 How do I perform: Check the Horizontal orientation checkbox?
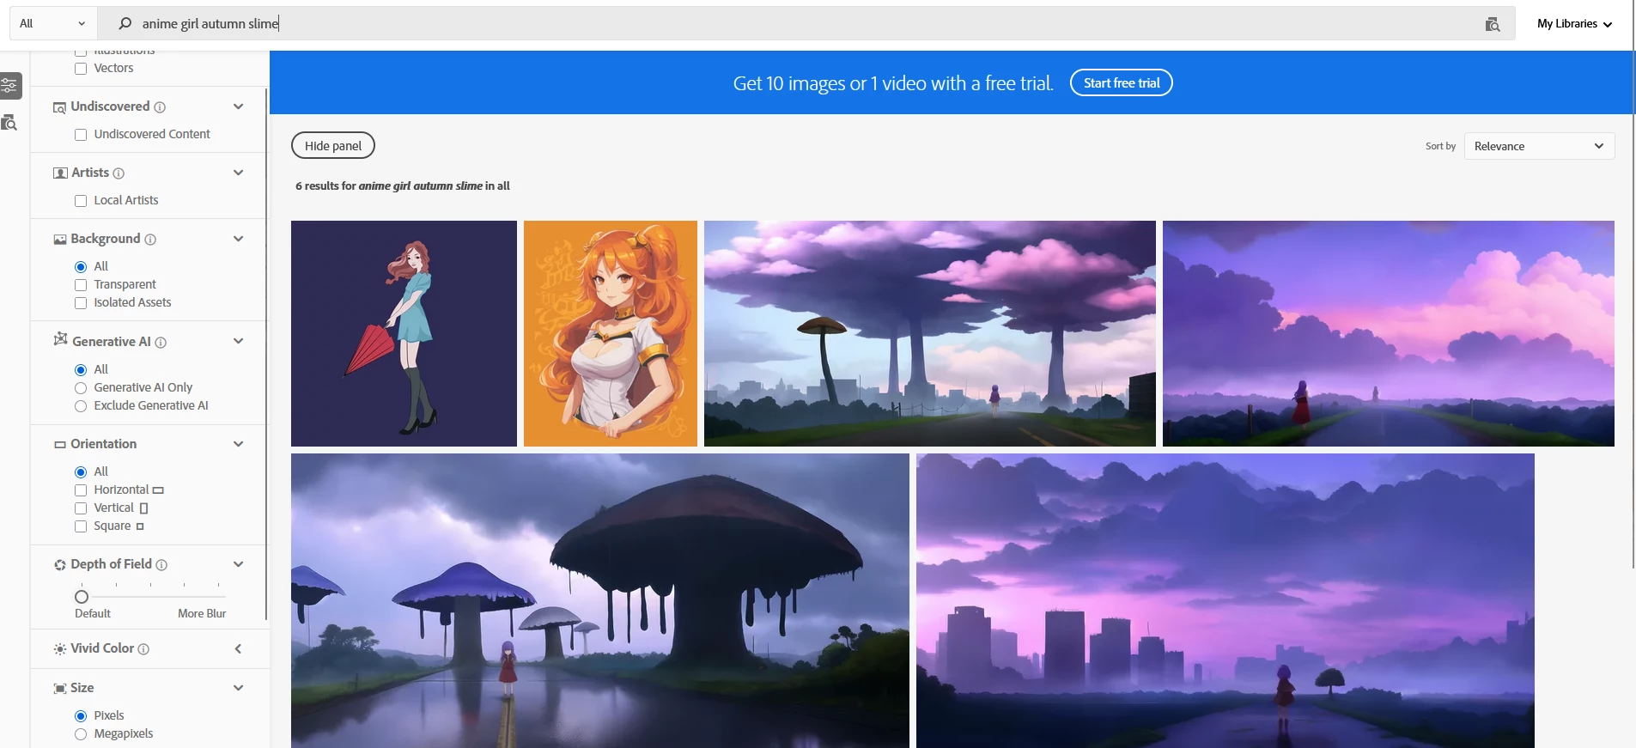[x=81, y=490]
